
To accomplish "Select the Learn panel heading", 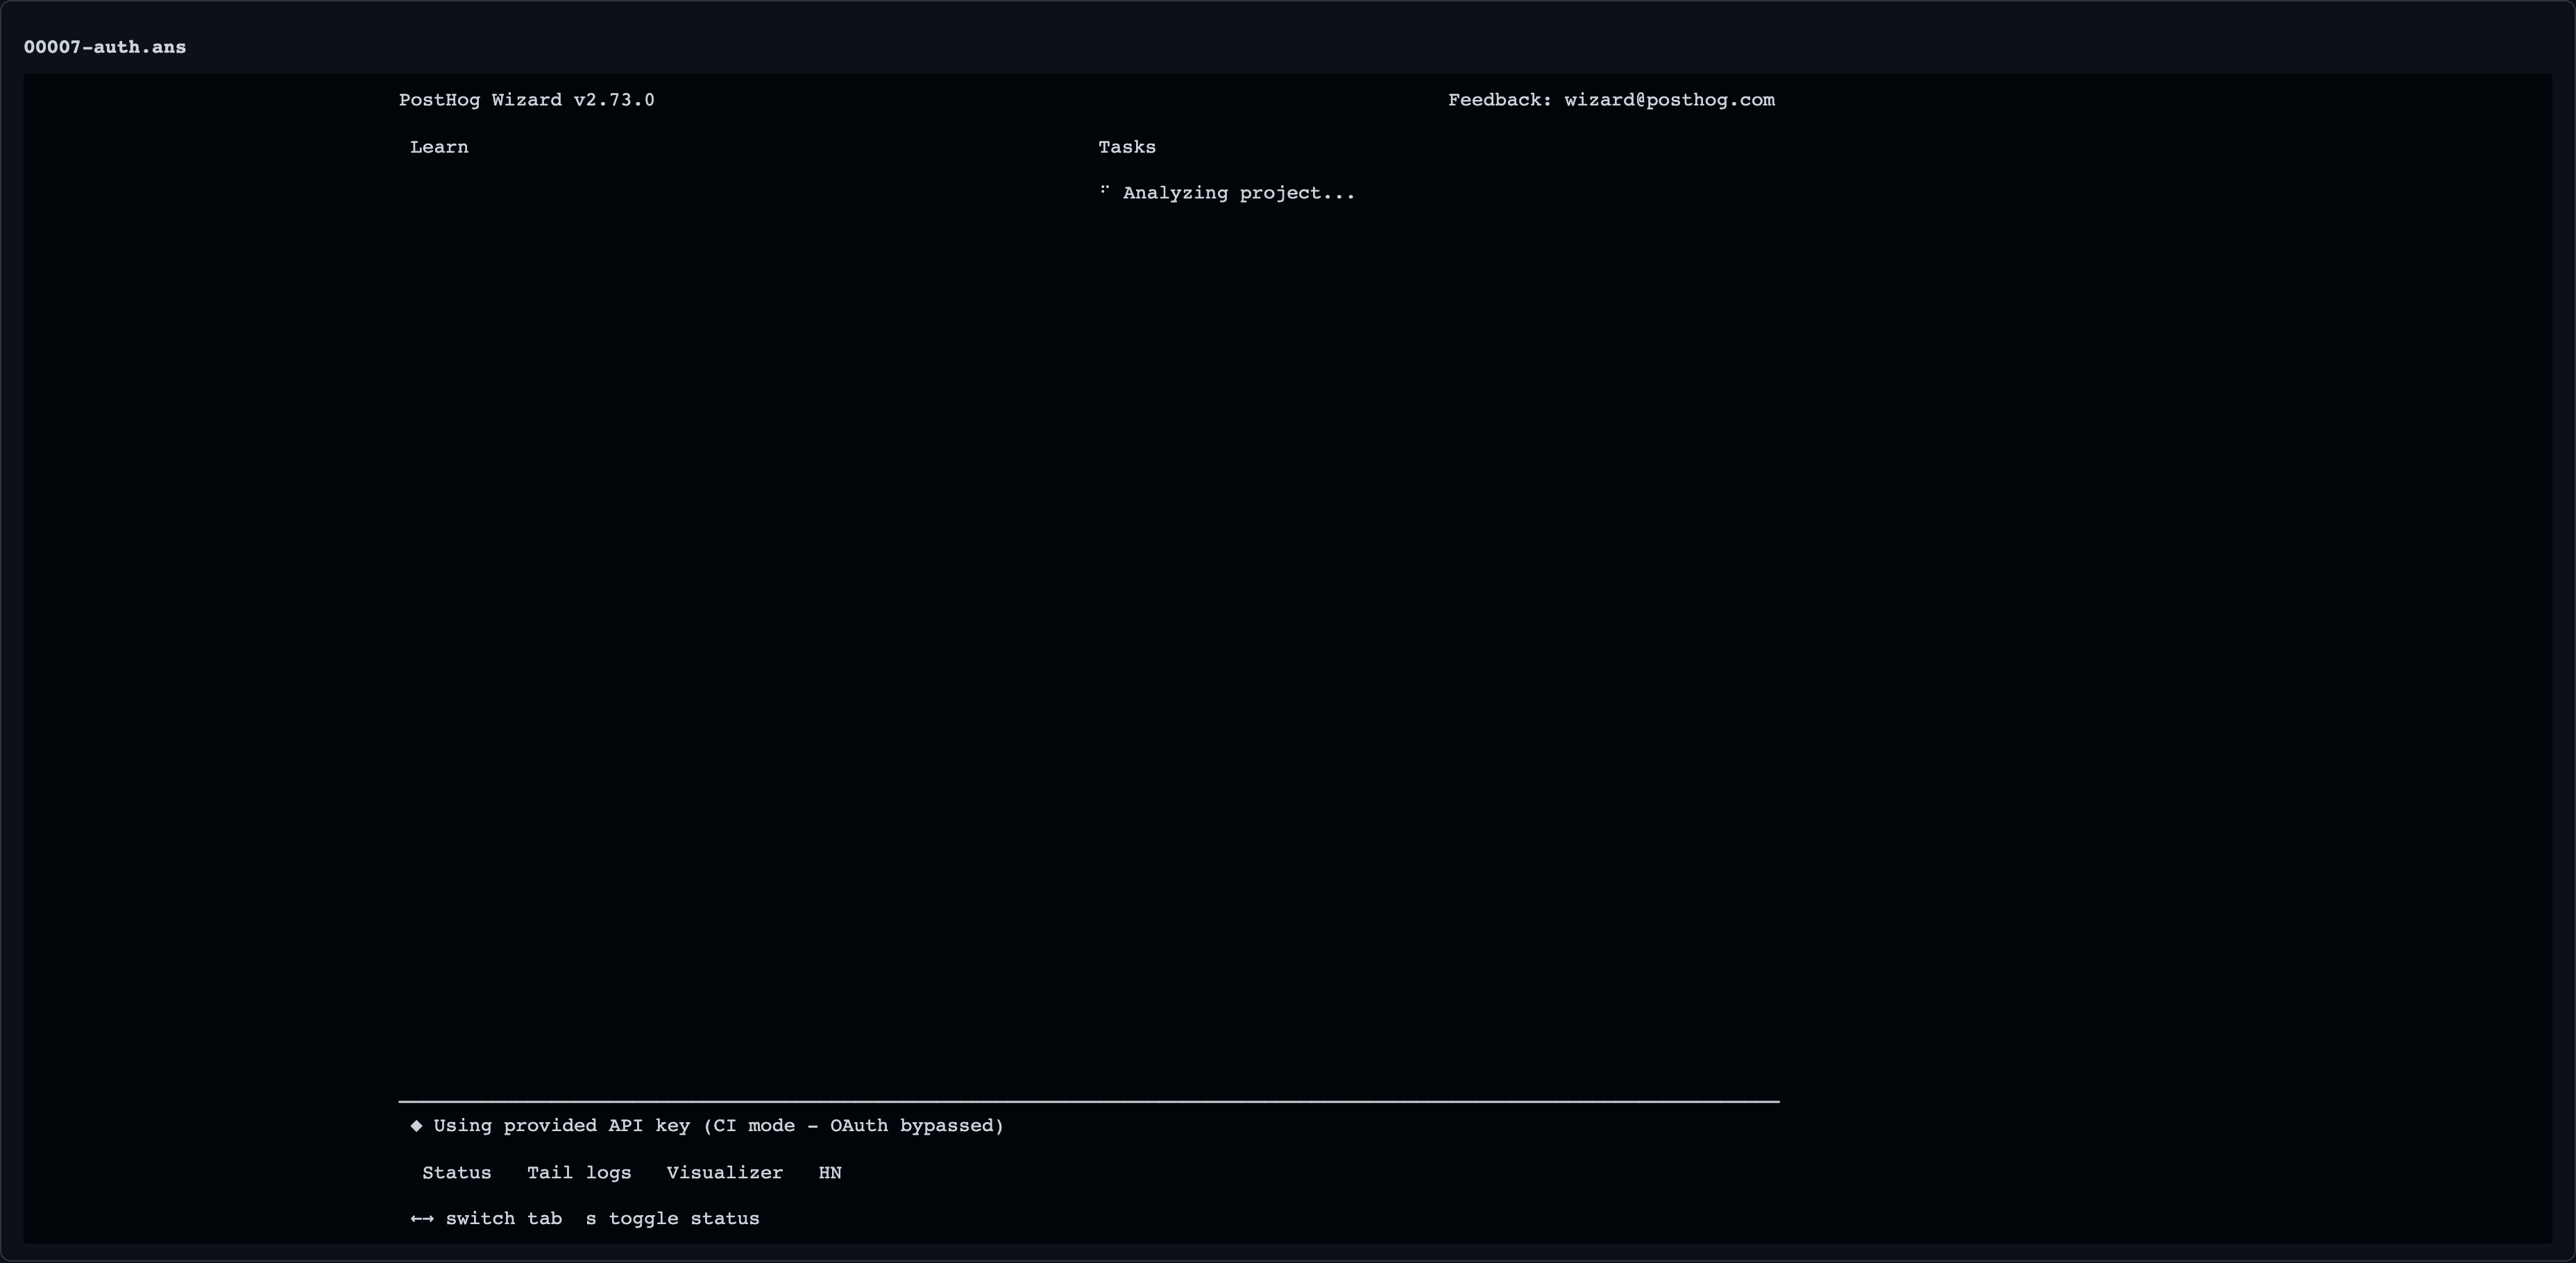I will 439,147.
